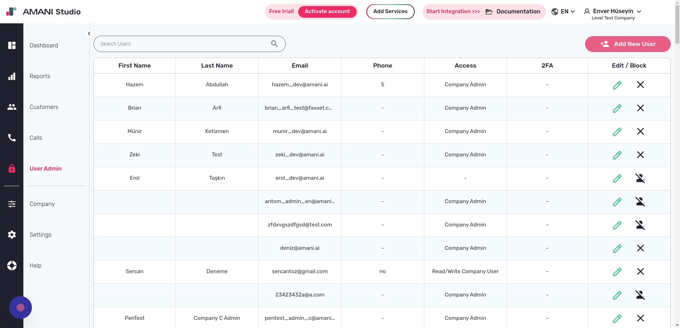Click the Documentation folder icon

click(x=489, y=11)
